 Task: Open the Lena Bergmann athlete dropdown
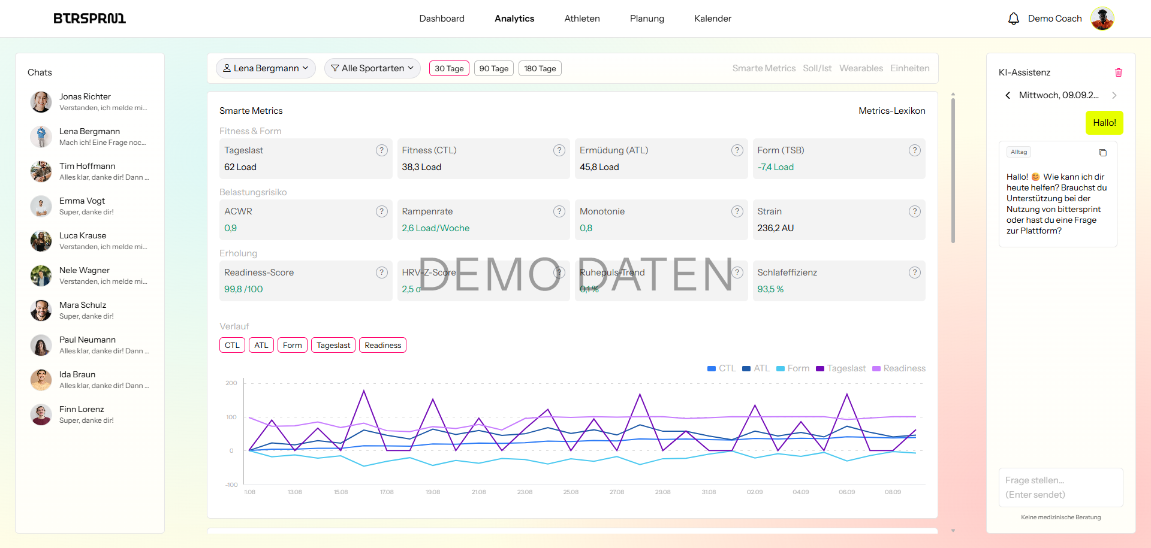point(266,68)
